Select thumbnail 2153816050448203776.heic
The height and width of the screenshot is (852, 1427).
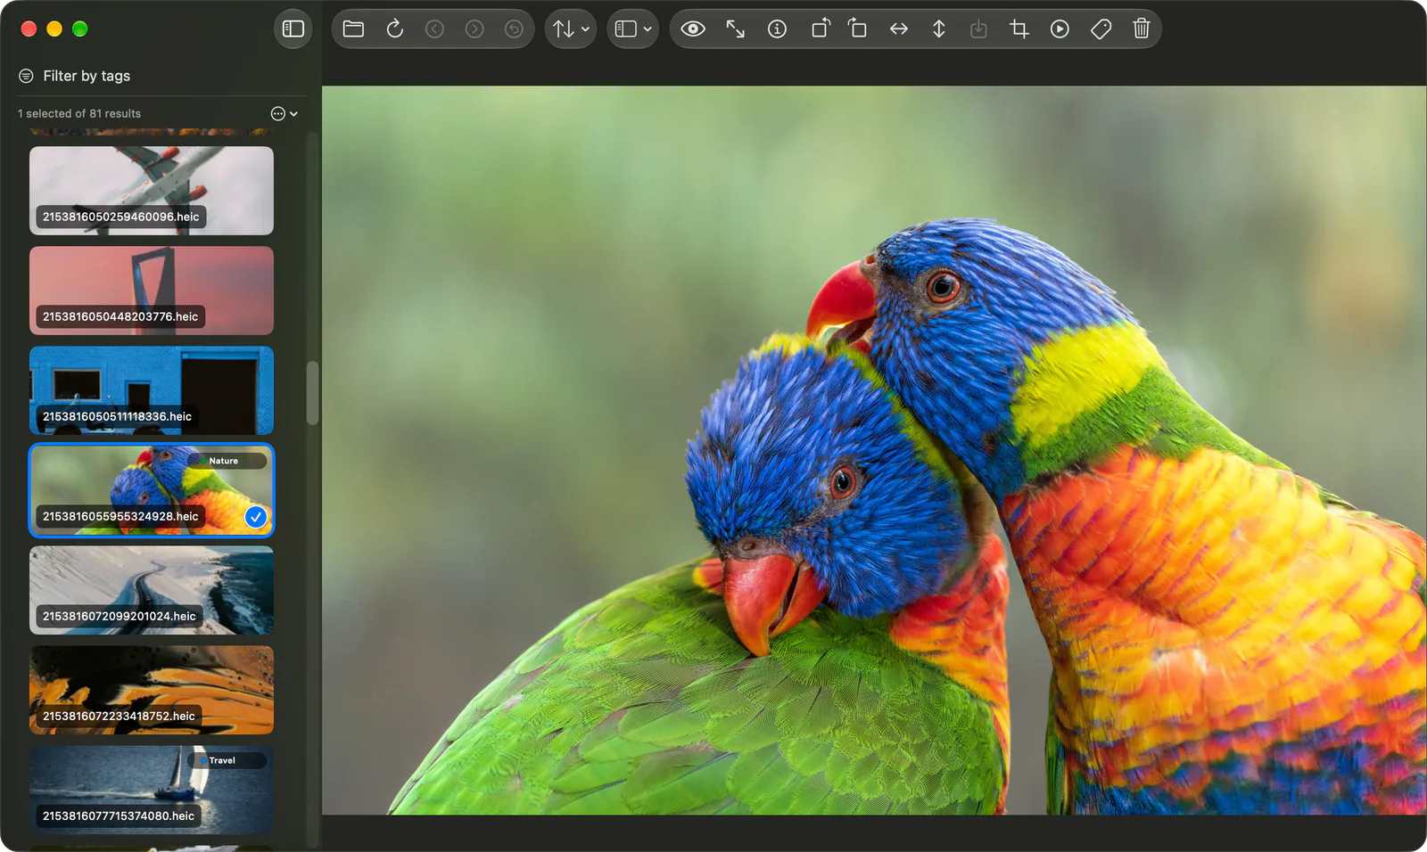152,291
